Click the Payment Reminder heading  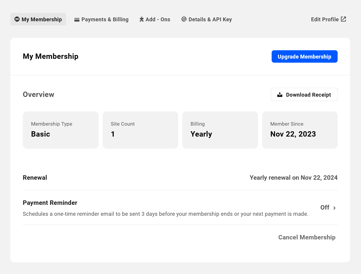coord(50,203)
